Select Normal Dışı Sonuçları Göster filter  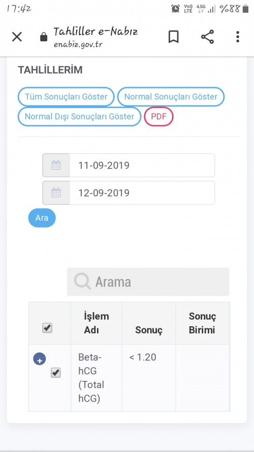coord(80,117)
